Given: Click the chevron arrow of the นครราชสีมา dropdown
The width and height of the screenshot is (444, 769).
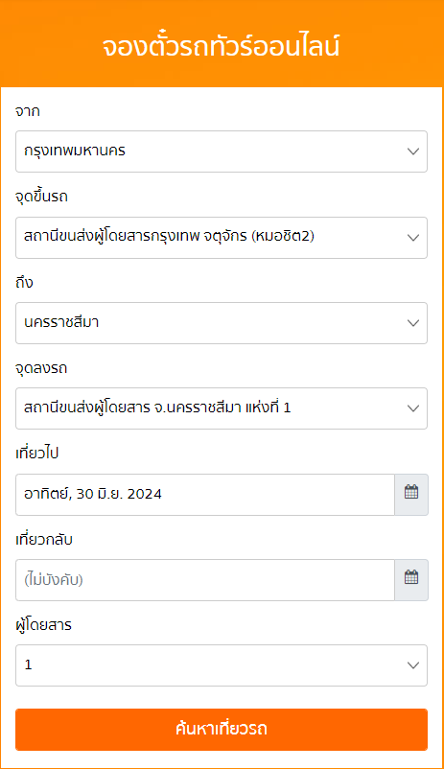Looking at the screenshot, I should (x=413, y=323).
